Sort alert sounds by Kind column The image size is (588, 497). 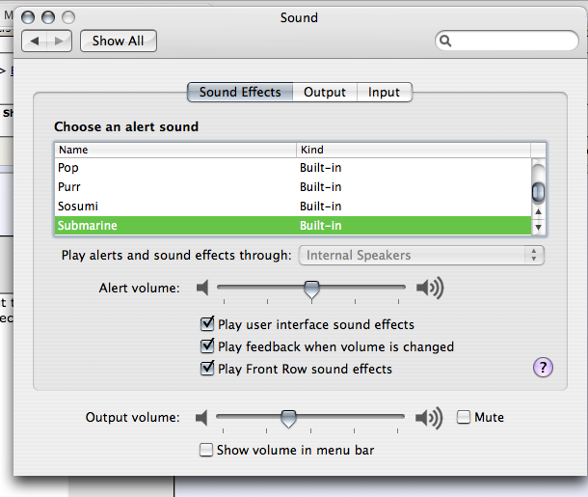point(414,150)
